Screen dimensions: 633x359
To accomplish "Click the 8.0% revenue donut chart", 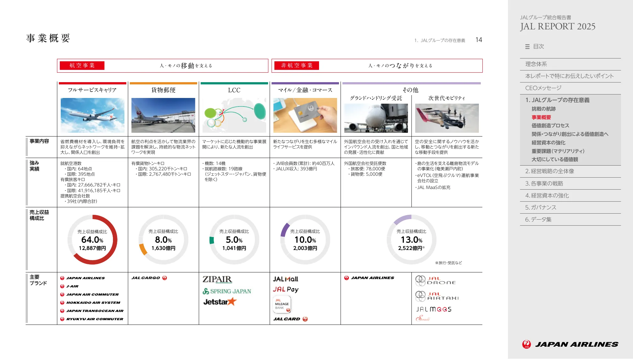I will click(163, 240).
